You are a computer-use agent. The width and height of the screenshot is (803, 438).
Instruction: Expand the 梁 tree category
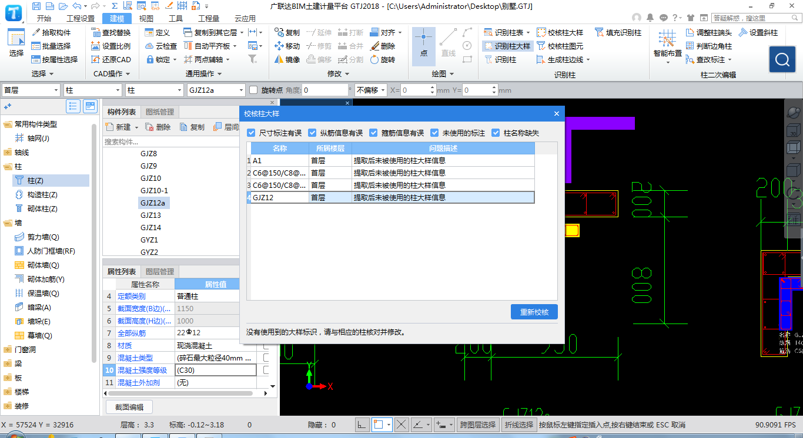click(8, 363)
